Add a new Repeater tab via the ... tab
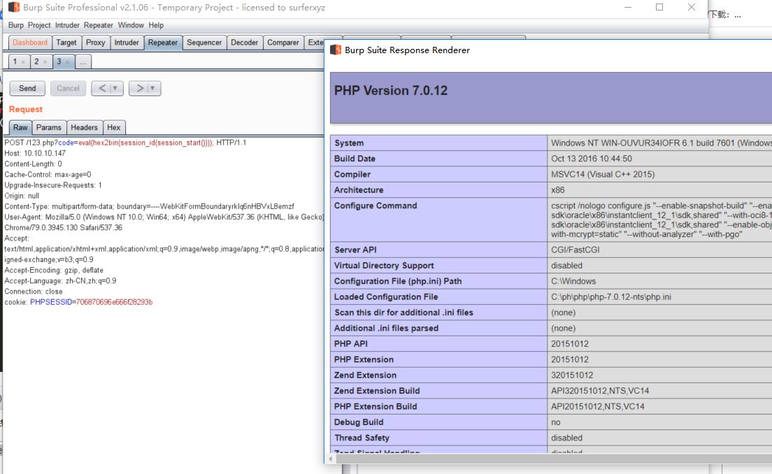Viewport: 772px width, 474px height. pyautogui.click(x=83, y=62)
